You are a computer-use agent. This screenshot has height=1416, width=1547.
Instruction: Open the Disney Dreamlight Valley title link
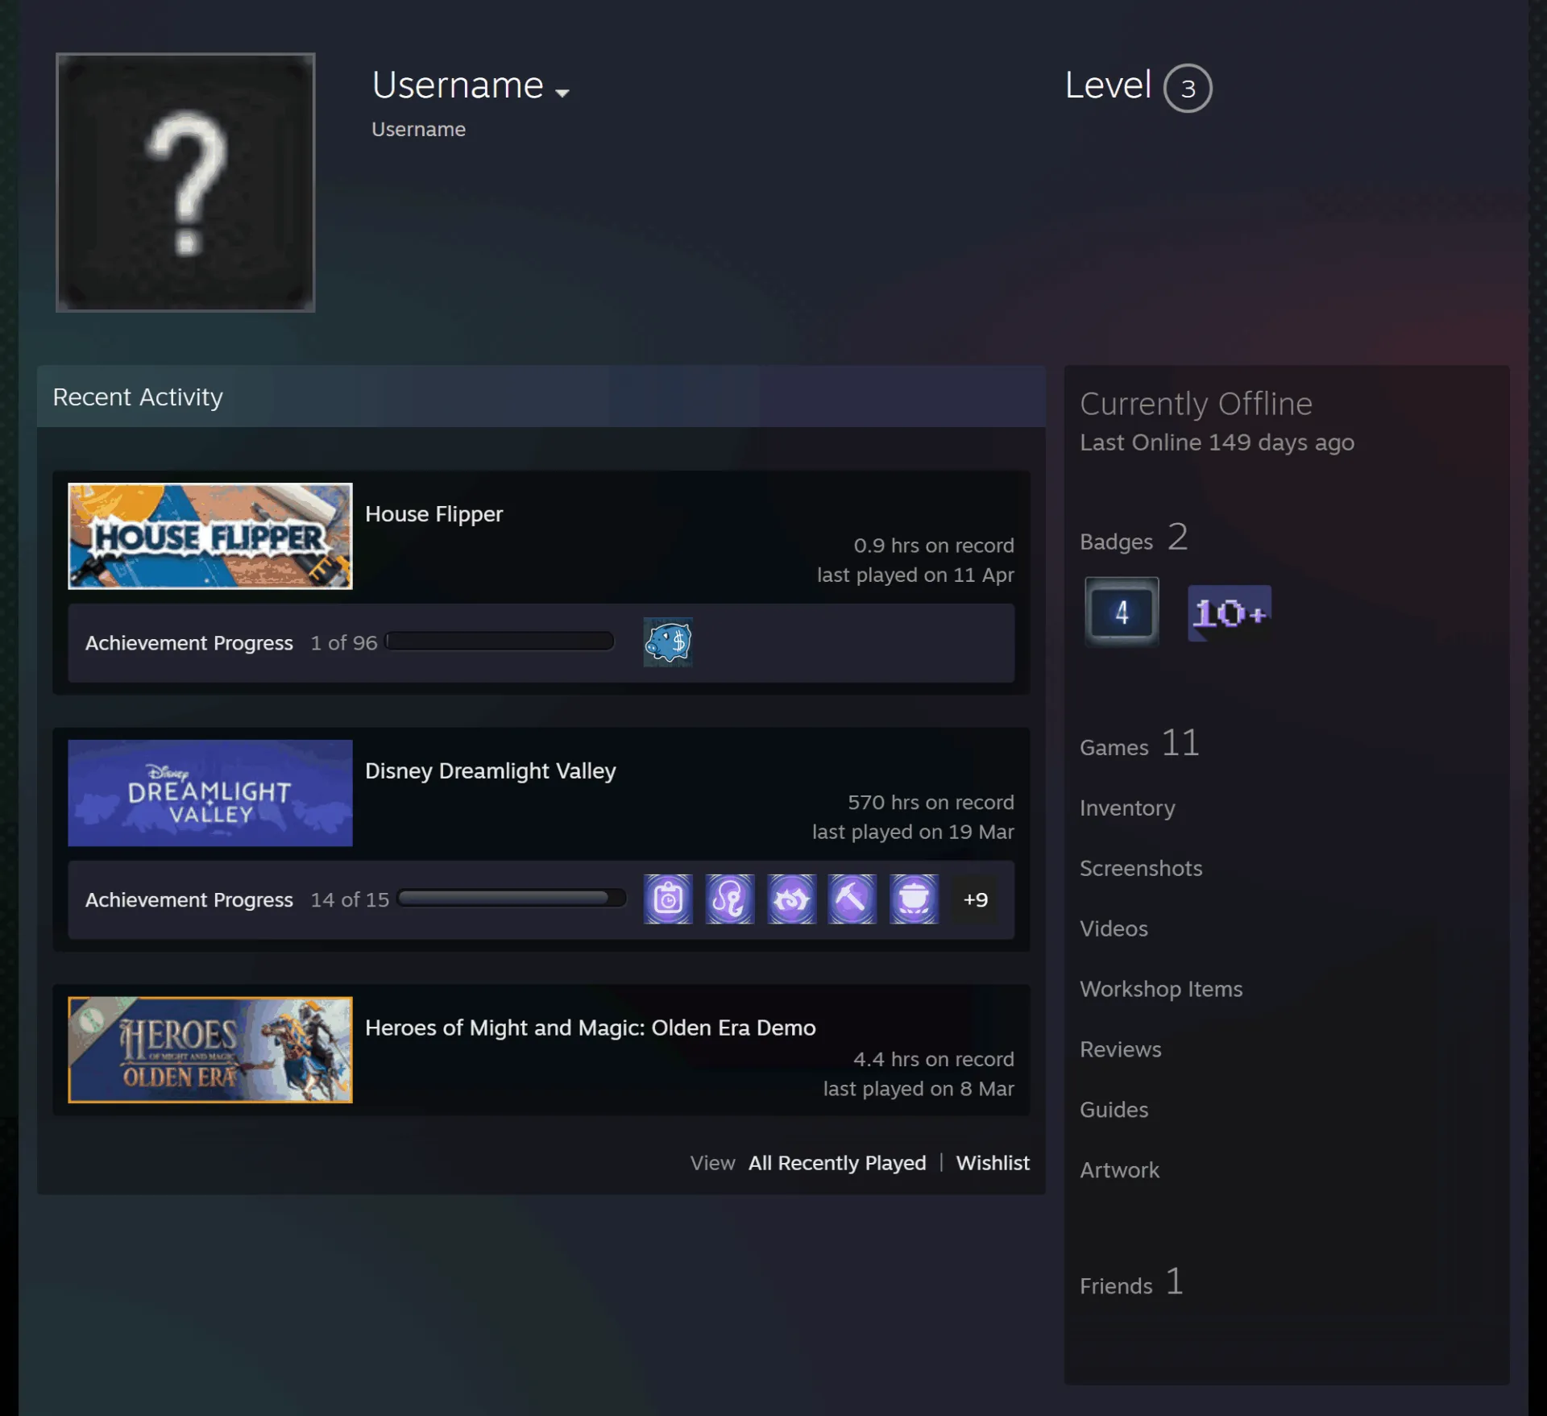(490, 771)
